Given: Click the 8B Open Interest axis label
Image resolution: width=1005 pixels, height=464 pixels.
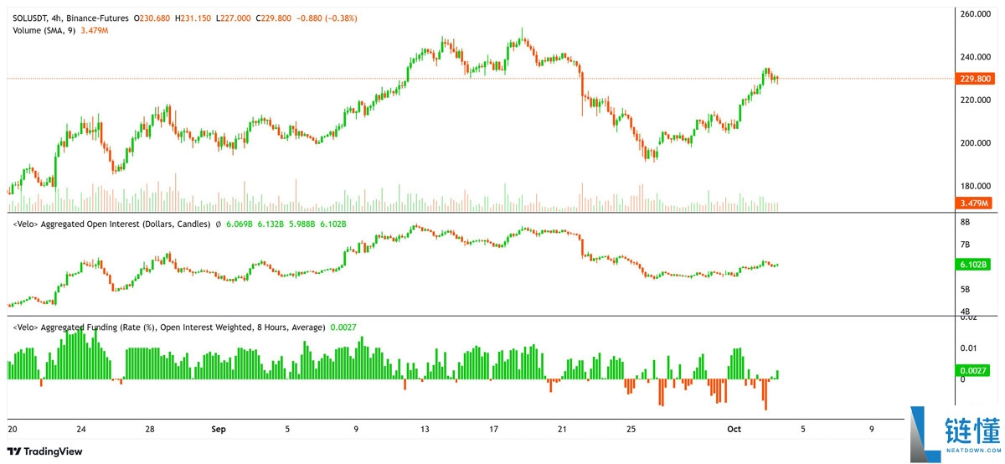Looking at the screenshot, I should [965, 222].
